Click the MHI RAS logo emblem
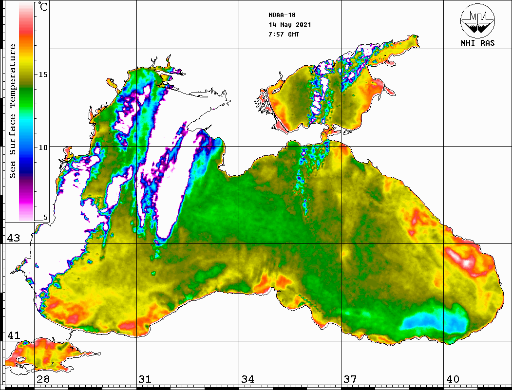512x390 pixels. tap(477, 20)
